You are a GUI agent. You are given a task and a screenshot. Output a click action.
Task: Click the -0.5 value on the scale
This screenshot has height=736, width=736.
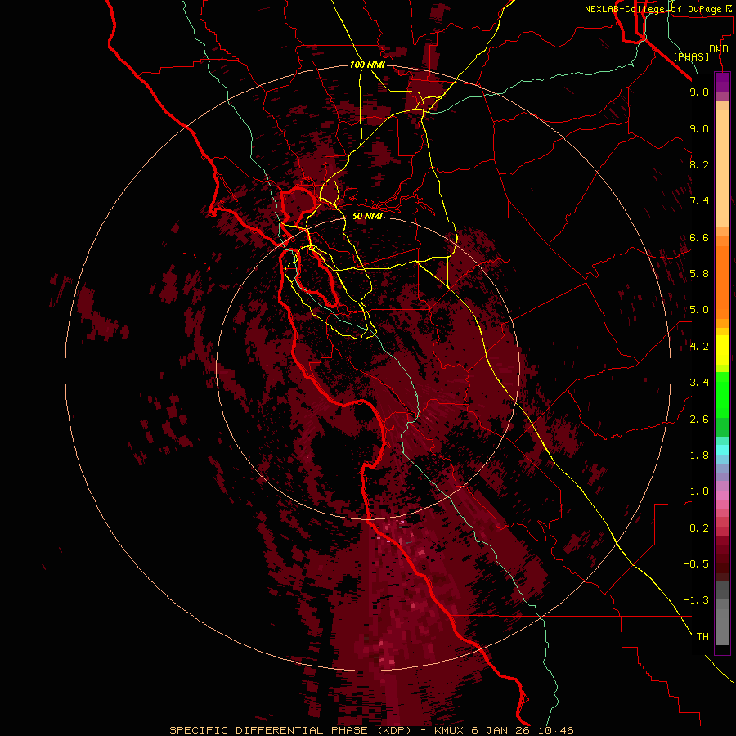(x=696, y=564)
